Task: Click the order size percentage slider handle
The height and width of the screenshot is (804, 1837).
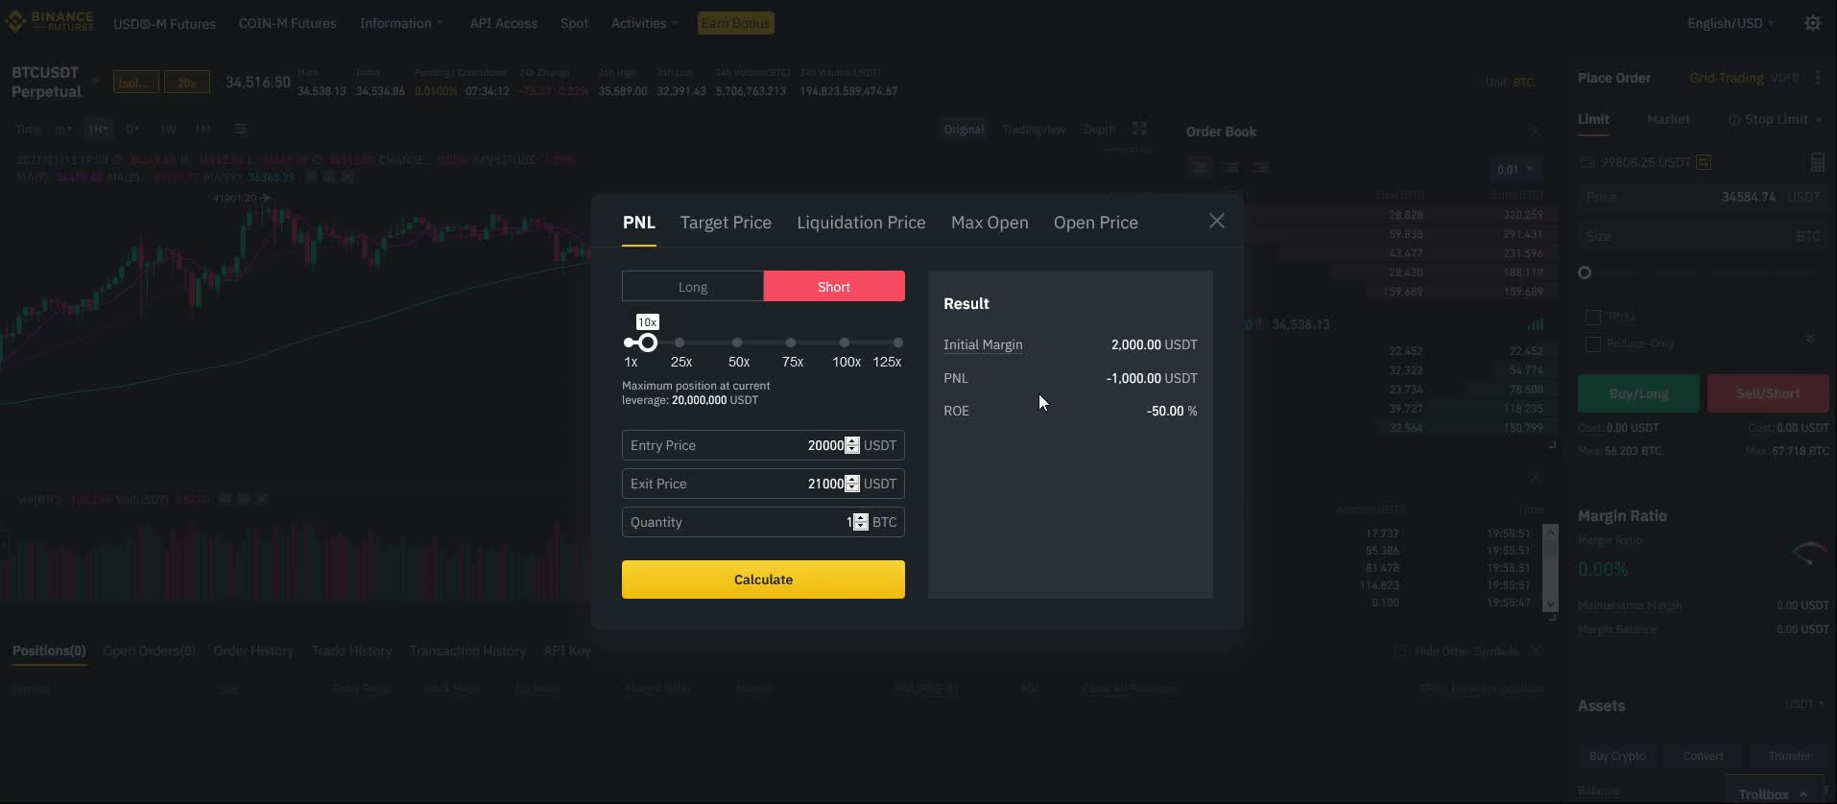Action: coord(1585,272)
